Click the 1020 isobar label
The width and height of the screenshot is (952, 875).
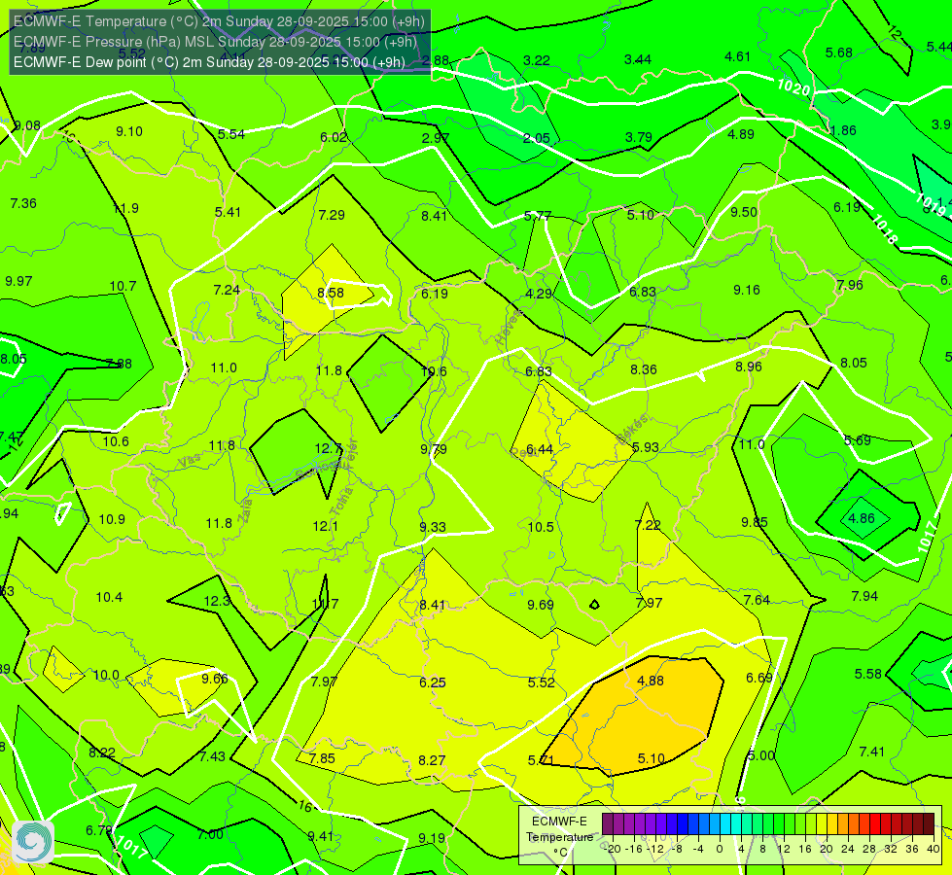[x=793, y=87]
